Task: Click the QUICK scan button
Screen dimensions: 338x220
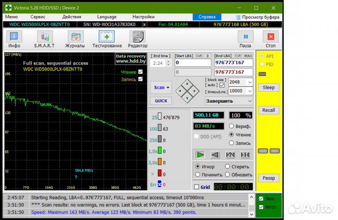Action: coord(161,101)
